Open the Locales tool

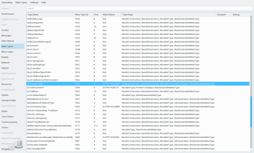[13, 30]
